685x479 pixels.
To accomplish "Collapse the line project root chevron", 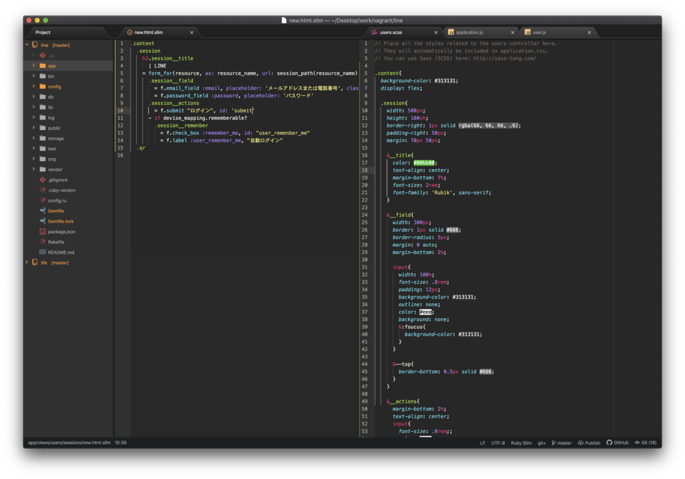I will pos(27,45).
